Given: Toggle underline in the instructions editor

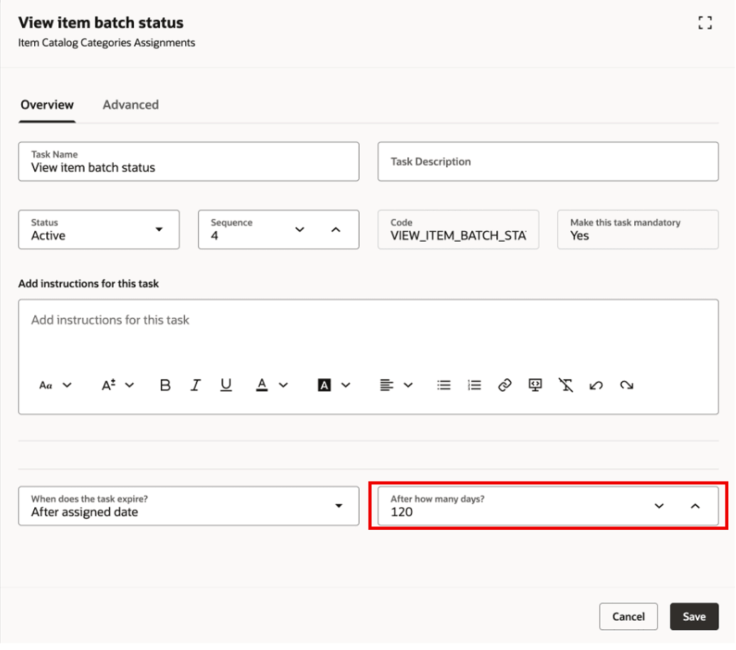Looking at the screenshot, I should tap(226, 385).
